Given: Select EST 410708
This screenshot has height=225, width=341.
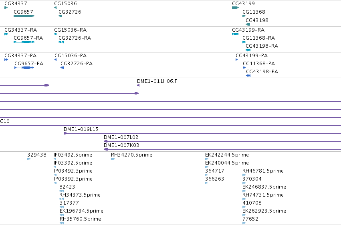Looking at the screenshot, I should coord(252,203).
